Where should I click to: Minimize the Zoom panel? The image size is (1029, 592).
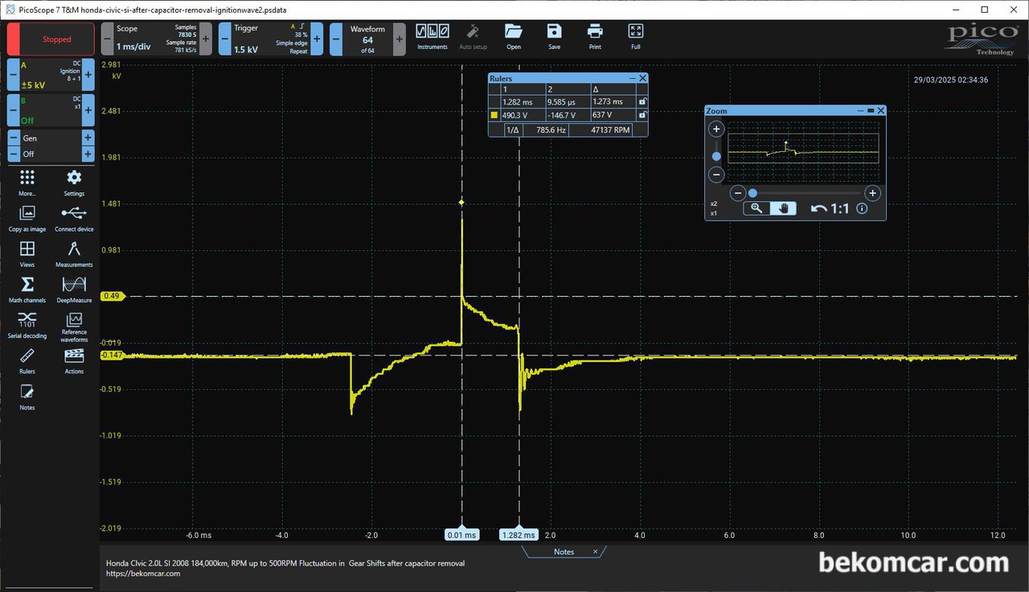(x=859, y=110)
